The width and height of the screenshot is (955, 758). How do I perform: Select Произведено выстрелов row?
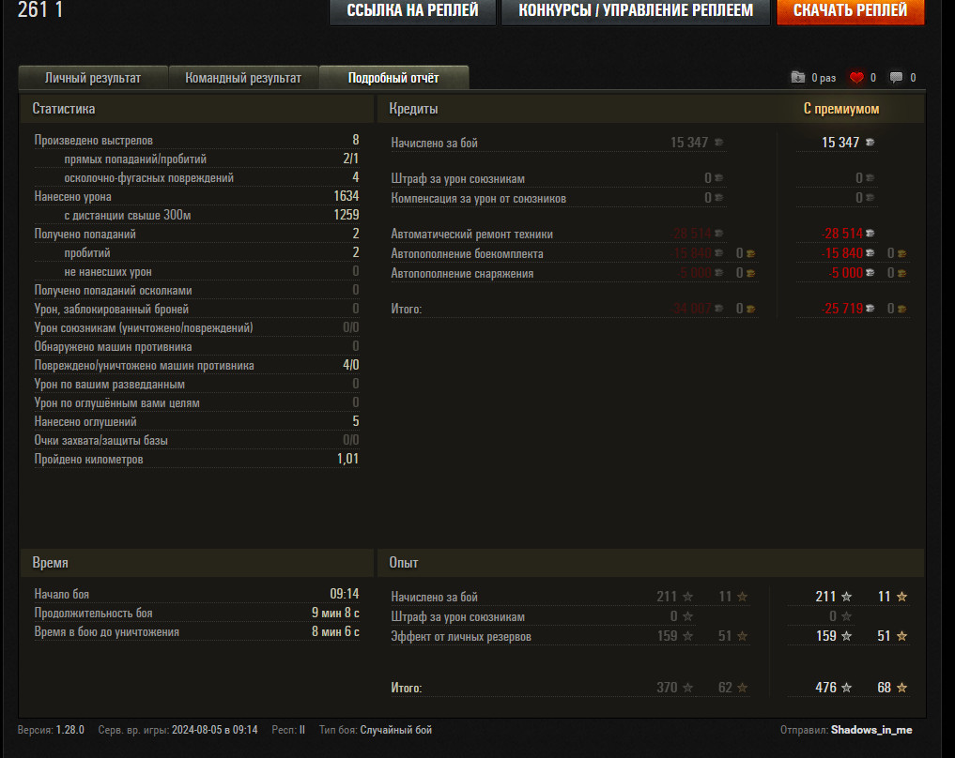pos(196,140)
